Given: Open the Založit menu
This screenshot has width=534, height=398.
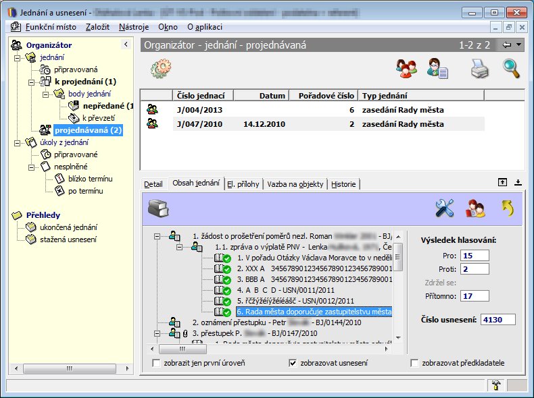Looking at the screenshot, I should coord(97,27).
